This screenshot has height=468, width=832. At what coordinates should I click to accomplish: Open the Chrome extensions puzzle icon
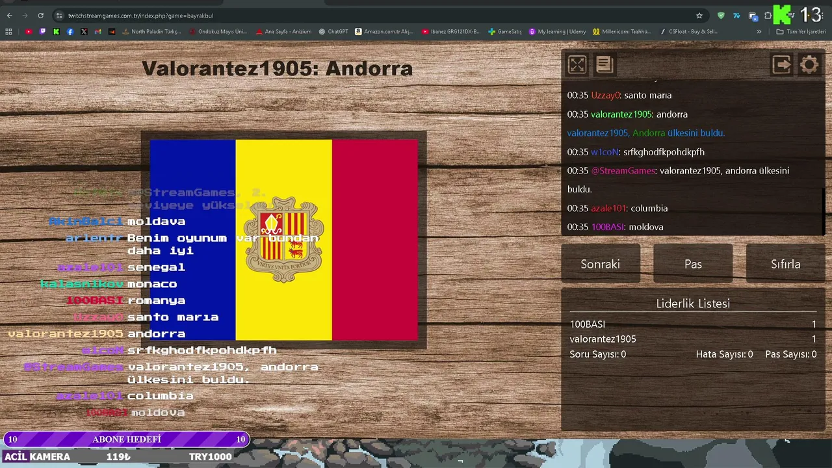(768, 16)
